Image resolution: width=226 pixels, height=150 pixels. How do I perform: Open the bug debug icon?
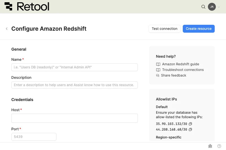[210, 146]
